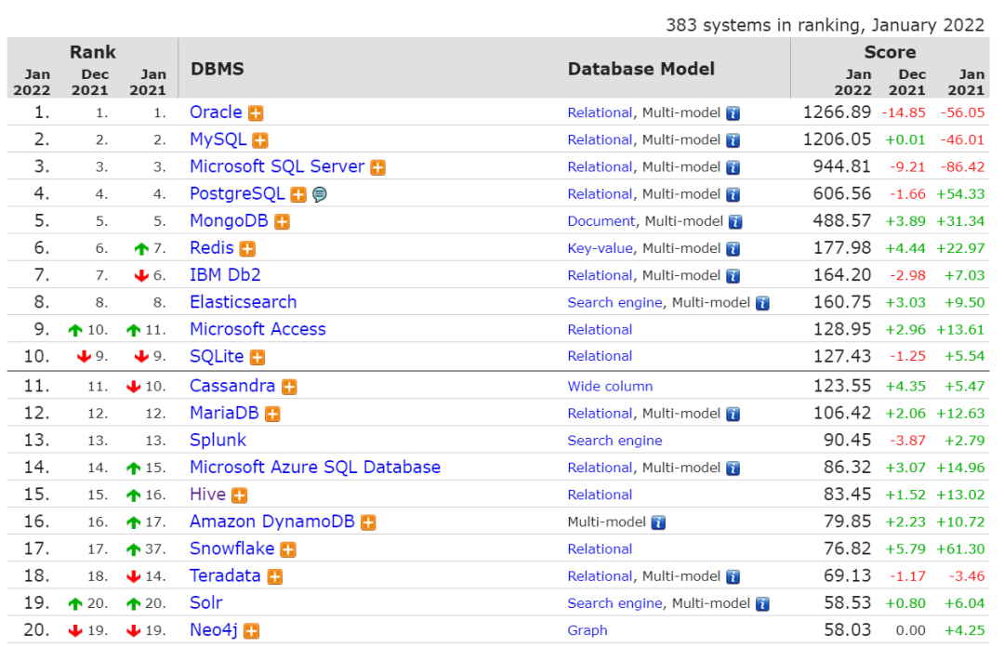This screenshot has width=1004, height=647.
Task: Click the plus icon next to Amazon DynamoDB
Action: click(367, 522)
